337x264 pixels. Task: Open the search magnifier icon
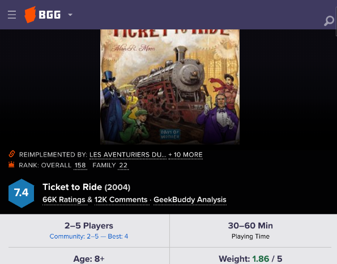point(329,21)
